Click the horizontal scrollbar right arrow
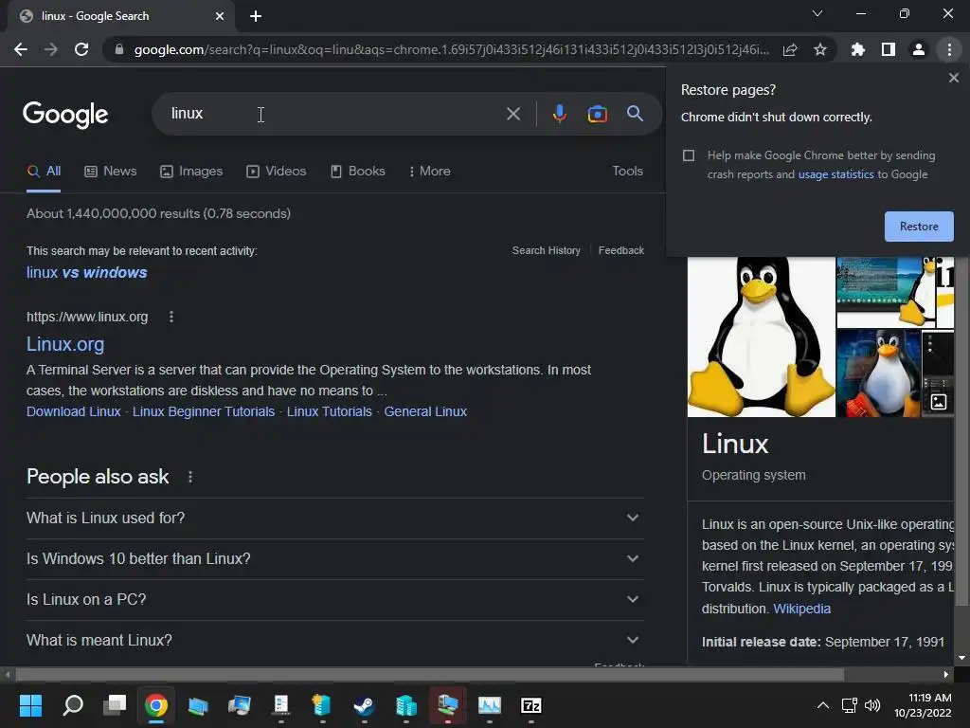Image resolution: width=970 pixels, height=728 pixels. [946, 674]
